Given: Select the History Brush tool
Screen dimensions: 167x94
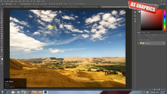Looking at the screenshot, I should 2,30.
